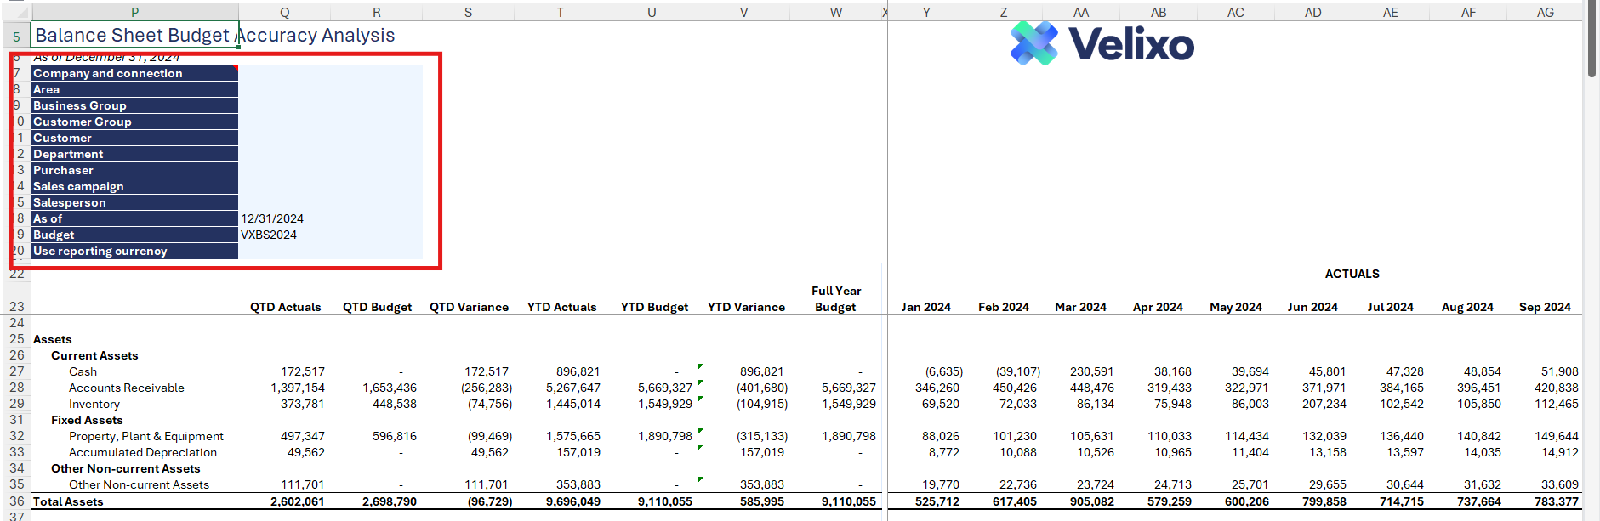The height and width of the screenshot is (521, 1600).
Task: Click the Select All corner of the grid
Action: pos(15,12)
